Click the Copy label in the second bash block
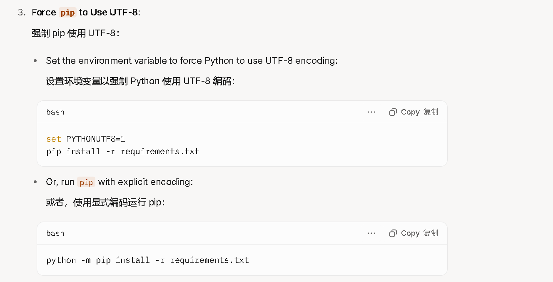Screen dimensions: 553x282 click(410, 233)
